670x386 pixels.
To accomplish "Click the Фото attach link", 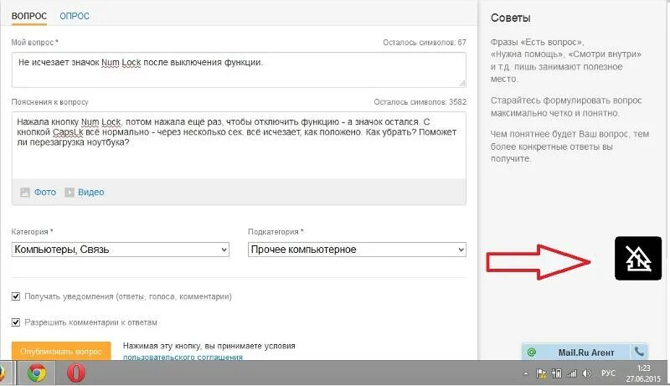I will 45,192.
